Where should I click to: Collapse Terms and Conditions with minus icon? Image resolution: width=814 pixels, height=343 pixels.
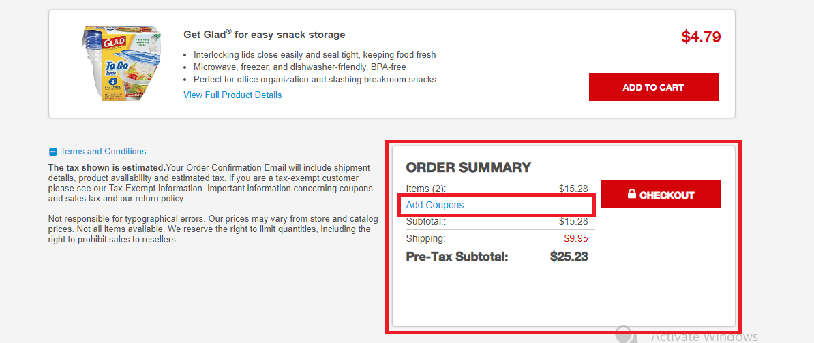pos(52,152)
